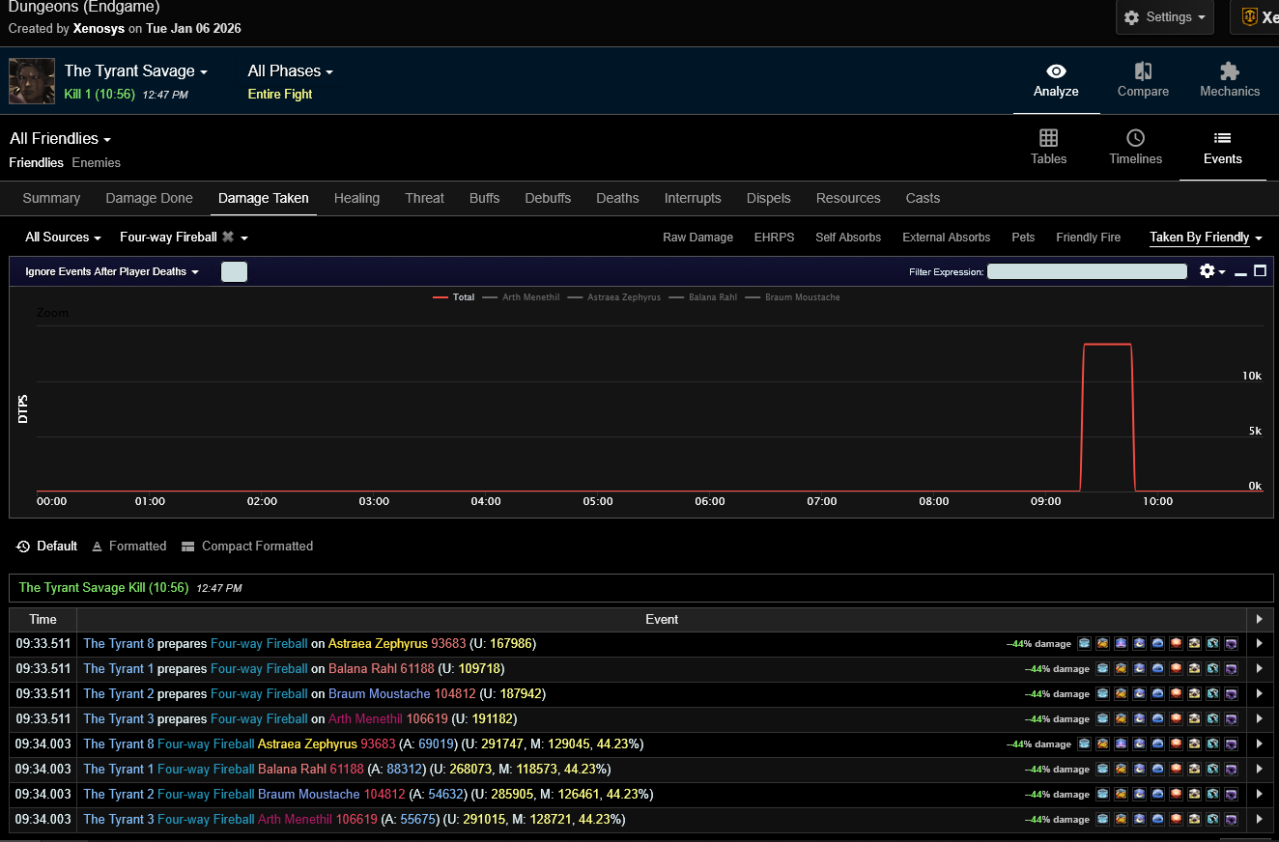This screenshot has width=1279, height=842.
Task: Toggle the EHRPS option
Action: [x=774, y=238]
